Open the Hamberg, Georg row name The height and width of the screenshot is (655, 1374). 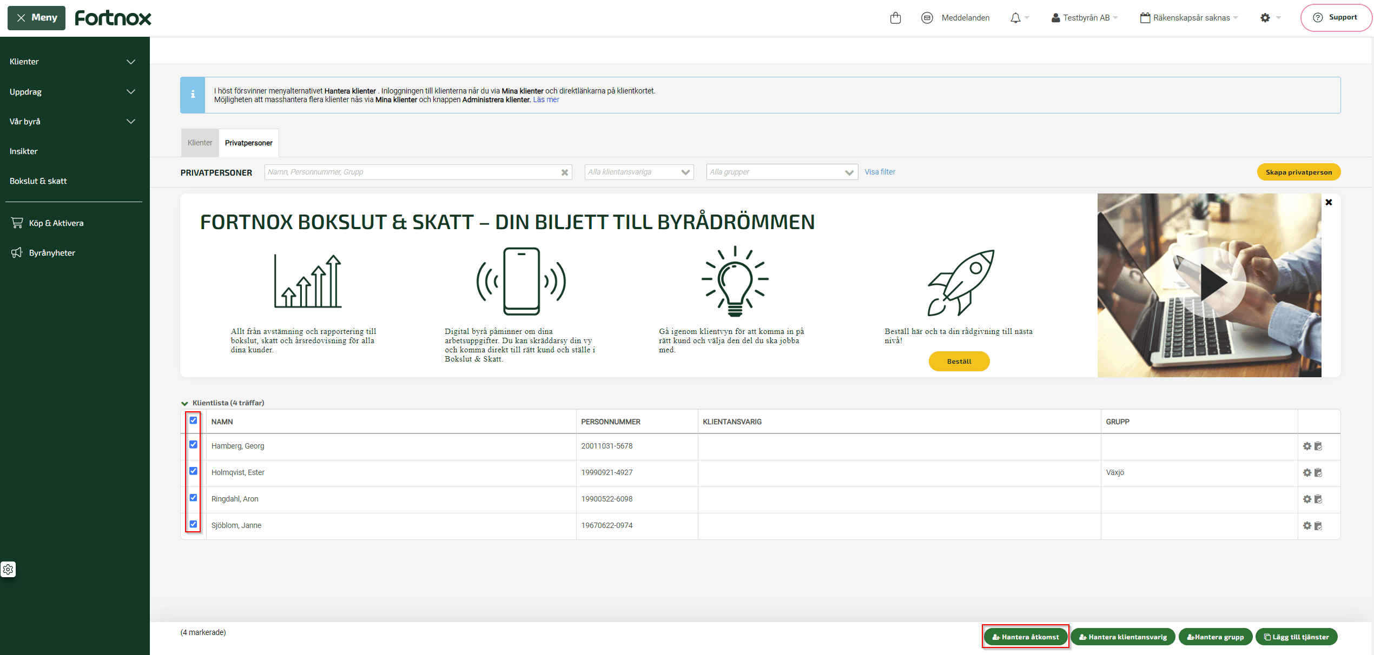tap(237, 446)
